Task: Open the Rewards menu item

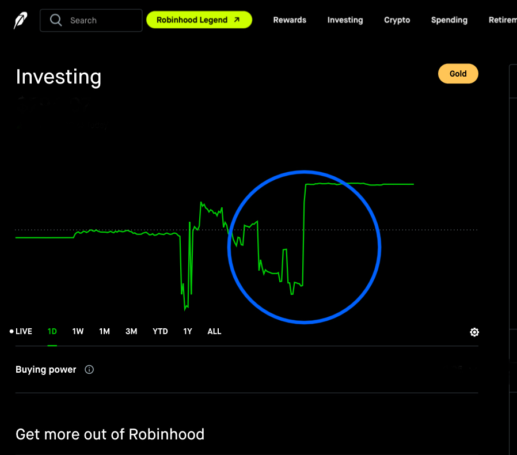Action: coord(290,20)
